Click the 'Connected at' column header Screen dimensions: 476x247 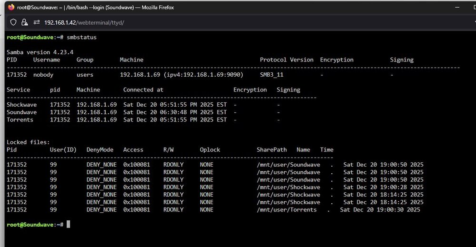[x=143, y=90]
